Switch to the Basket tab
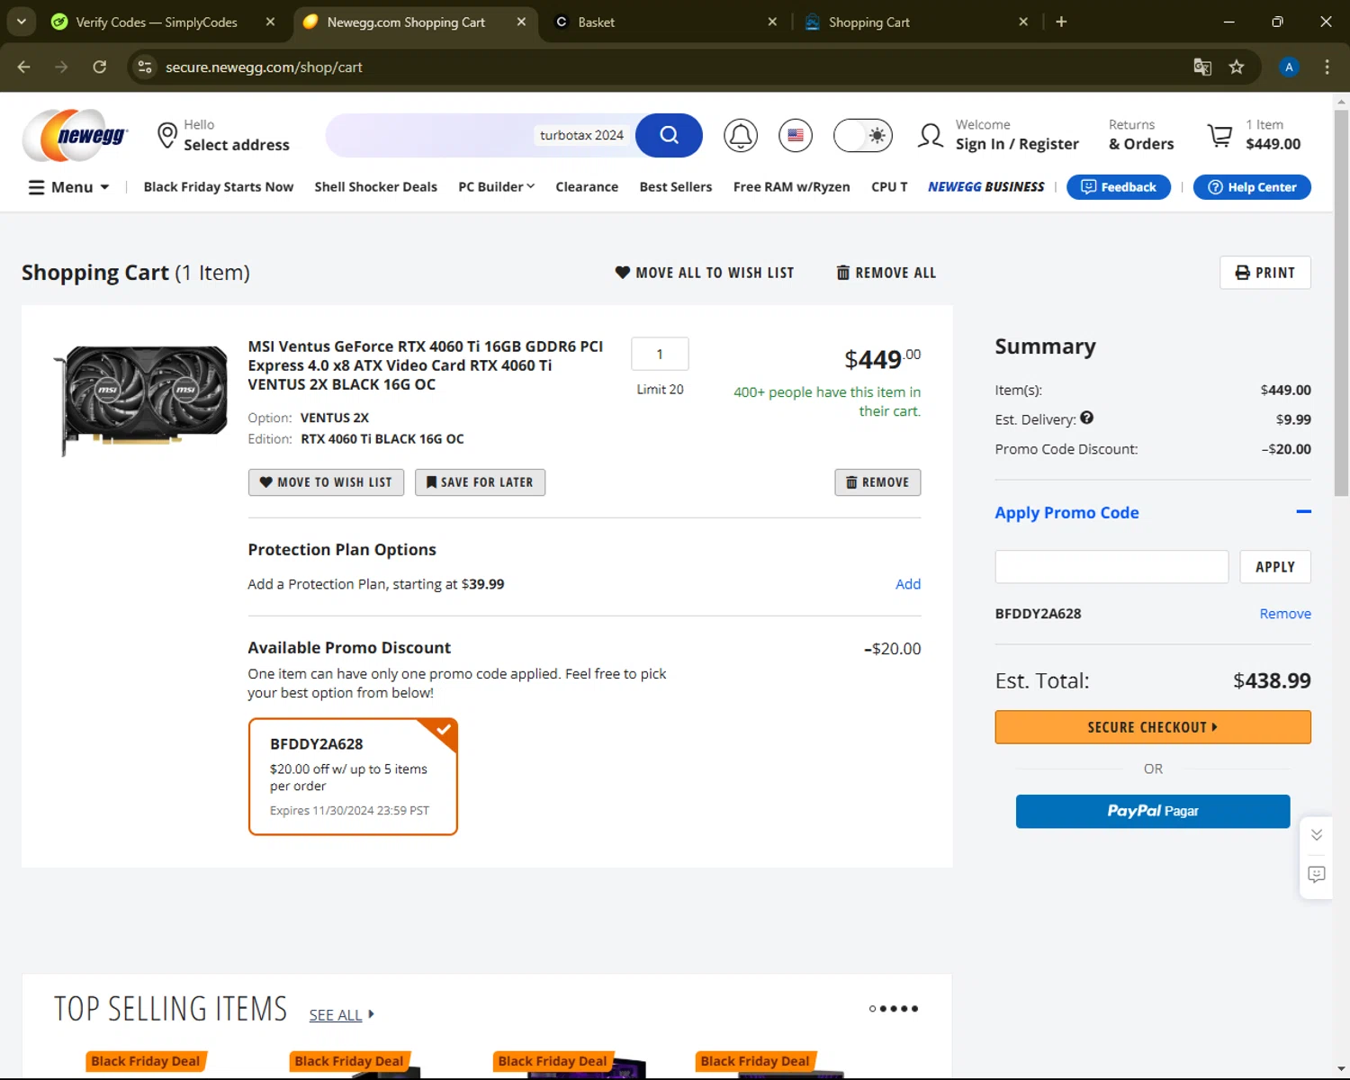1350x1080 pixels. point(666,22)
